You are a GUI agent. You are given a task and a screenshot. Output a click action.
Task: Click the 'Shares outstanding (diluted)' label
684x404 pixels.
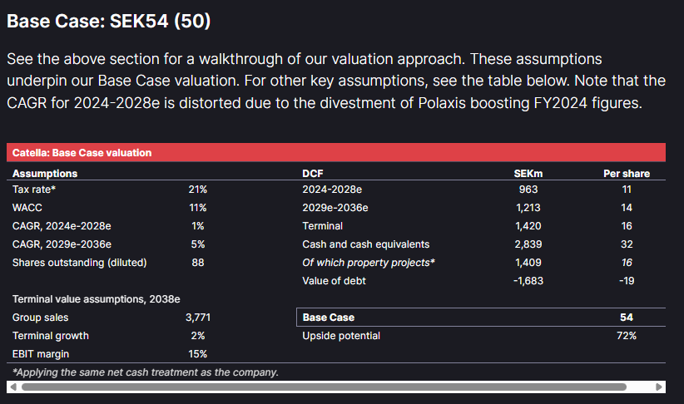point(79,263)
